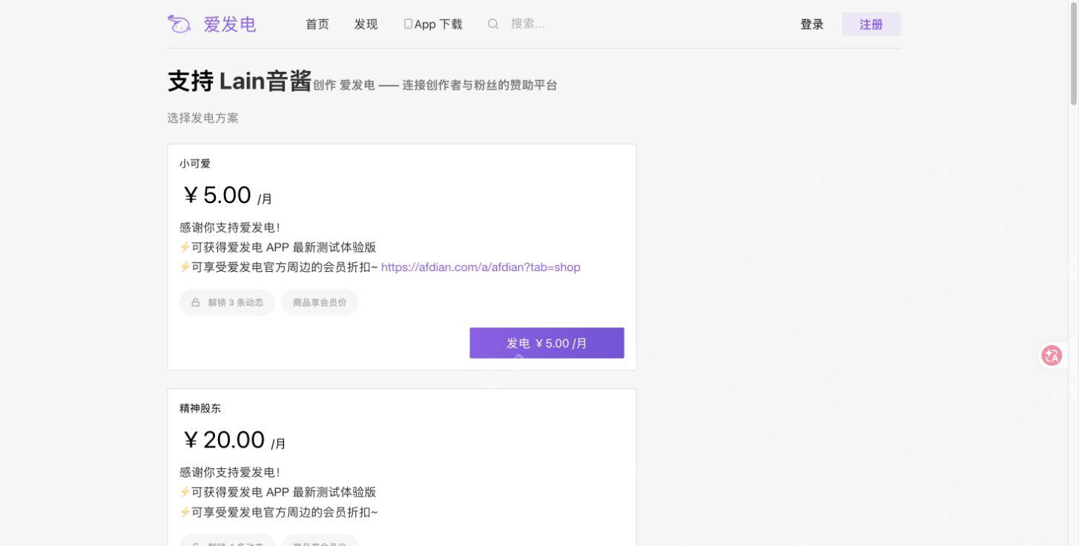Click the 商品享会员价 tag in 小可爱 plan

(x=320, y=302)
